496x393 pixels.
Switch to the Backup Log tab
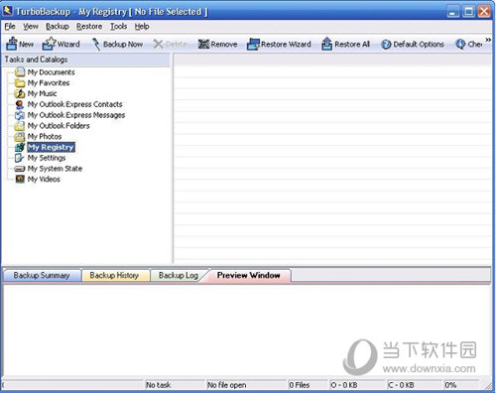point(178,275)
